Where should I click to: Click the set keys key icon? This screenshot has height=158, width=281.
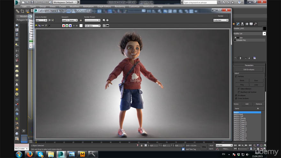pyautogui.click(x=204, y=147)
